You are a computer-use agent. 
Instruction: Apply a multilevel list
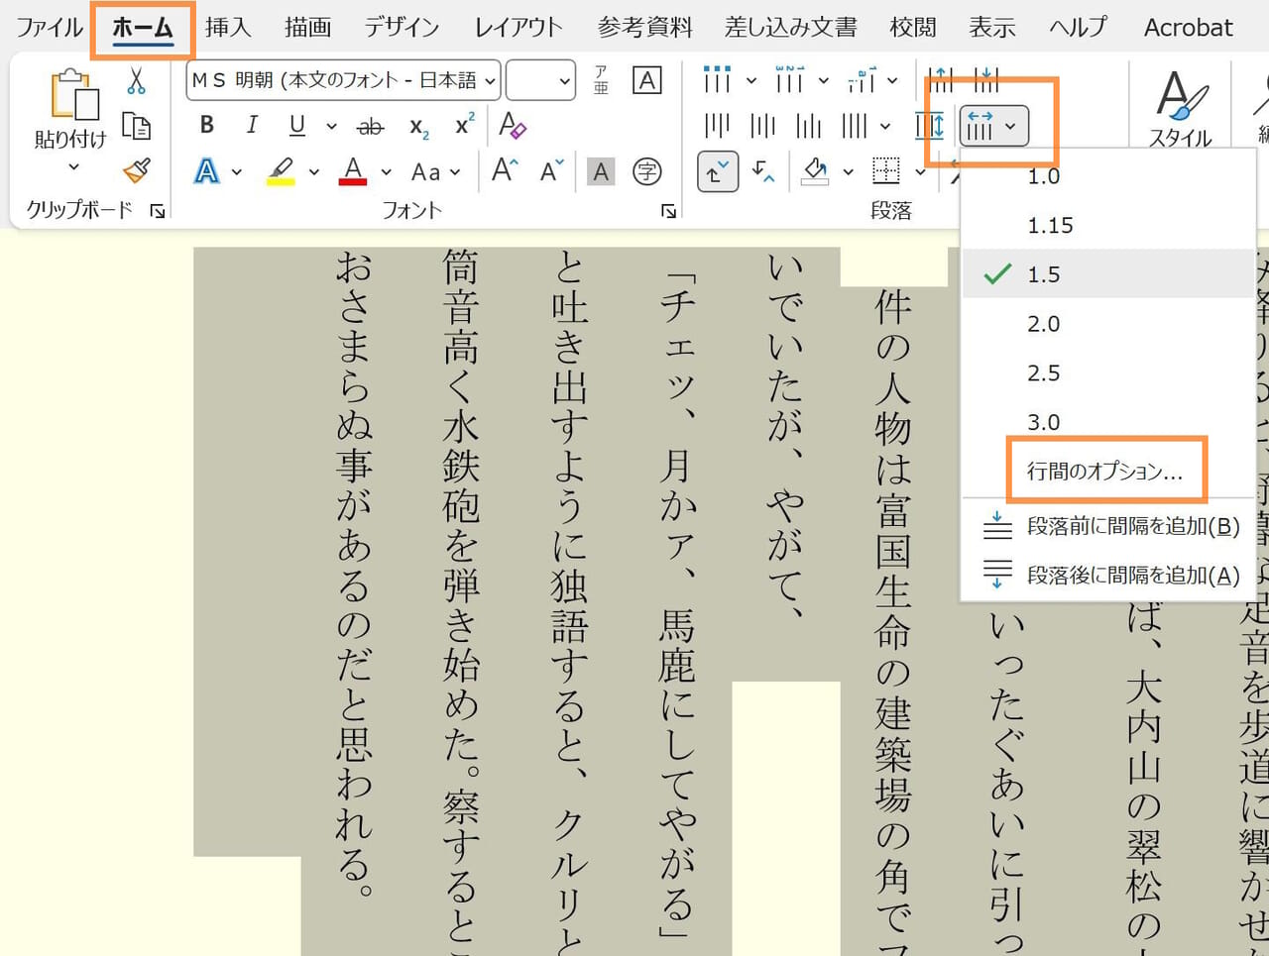(861, 80)
